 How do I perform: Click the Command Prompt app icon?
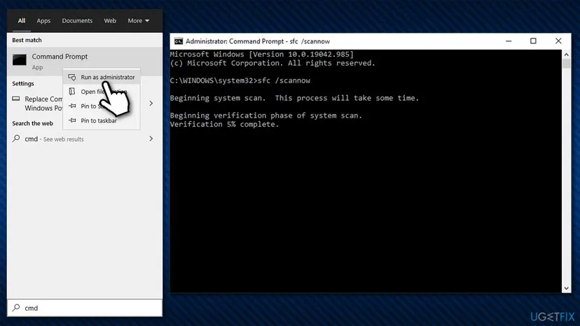tap(19, 60)
